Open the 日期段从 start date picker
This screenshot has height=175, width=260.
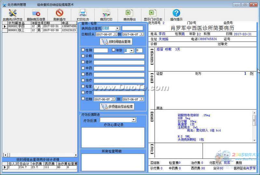coord(115,34)
